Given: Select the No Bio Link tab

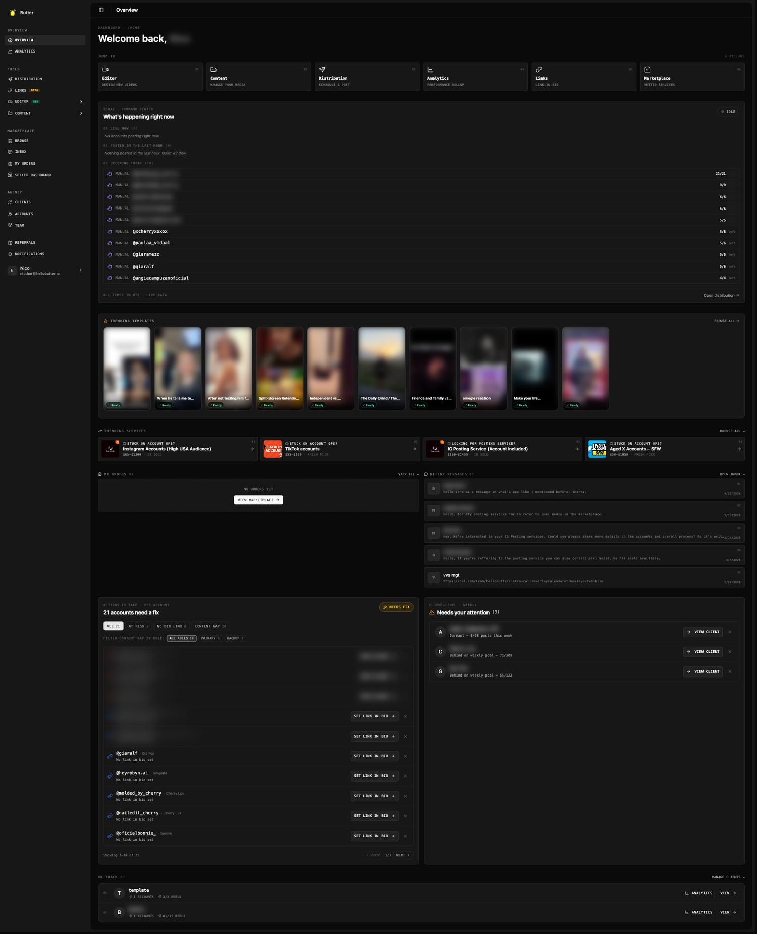Looking at the screenshot, I should point(171,626).
